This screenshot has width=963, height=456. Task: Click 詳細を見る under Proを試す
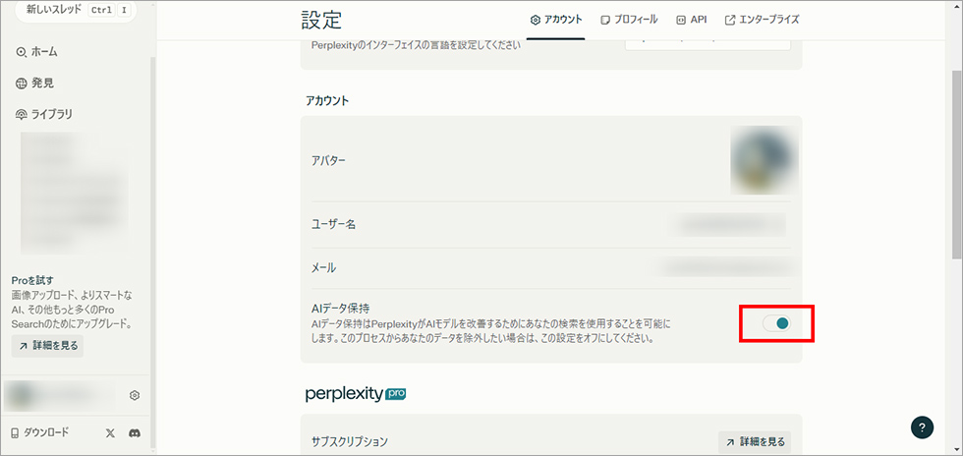[x=47, y=346]
